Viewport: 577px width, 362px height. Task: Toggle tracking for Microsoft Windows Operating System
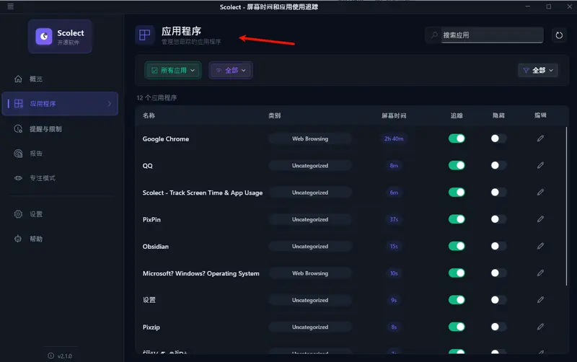point(457,273)
